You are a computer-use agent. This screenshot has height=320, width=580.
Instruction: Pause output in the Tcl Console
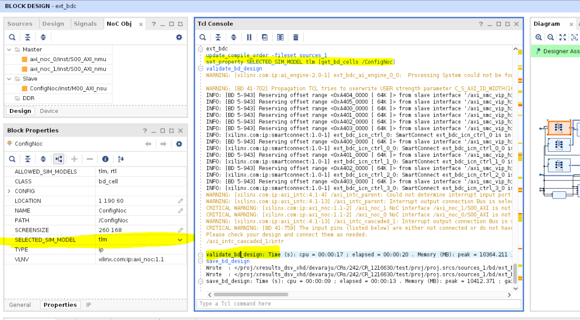pyautogui.click(x=249, y=37)
